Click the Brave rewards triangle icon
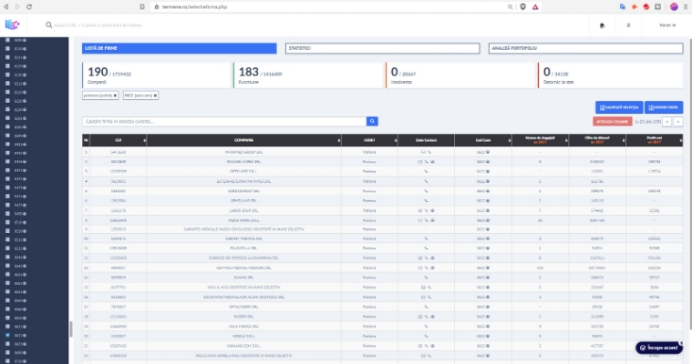692x364 pixels. point(535,6)
